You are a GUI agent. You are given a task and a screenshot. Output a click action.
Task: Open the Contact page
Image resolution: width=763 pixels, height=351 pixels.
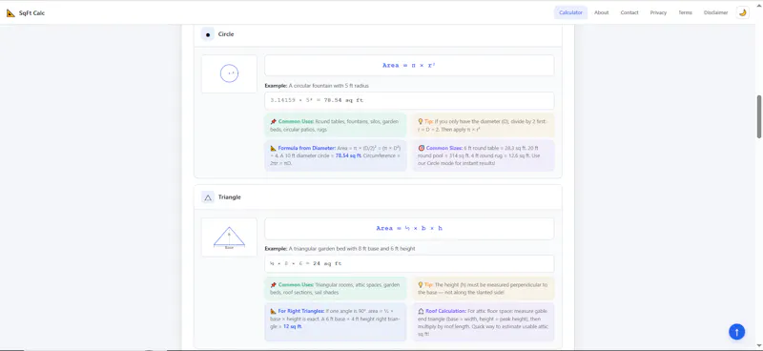point(629,12)
